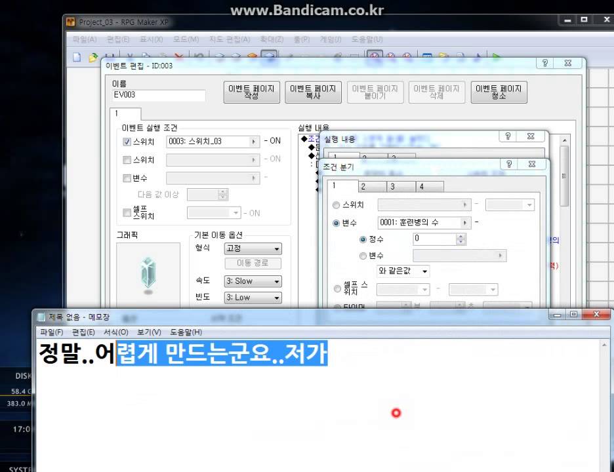Enable the 변수 event condition checkbox

[x=127, y=178]
